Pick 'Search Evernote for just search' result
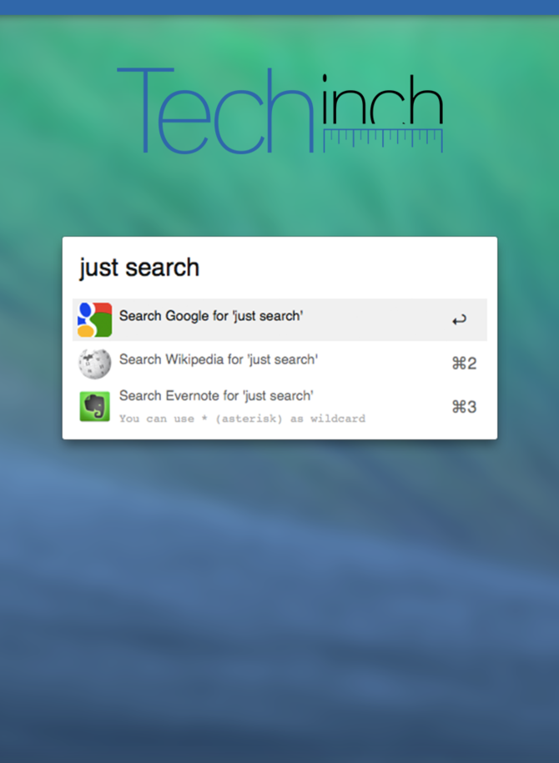Image resolution: width=559 pixels, height=763 pixels. pyautogui.click(x=279, y=407)
